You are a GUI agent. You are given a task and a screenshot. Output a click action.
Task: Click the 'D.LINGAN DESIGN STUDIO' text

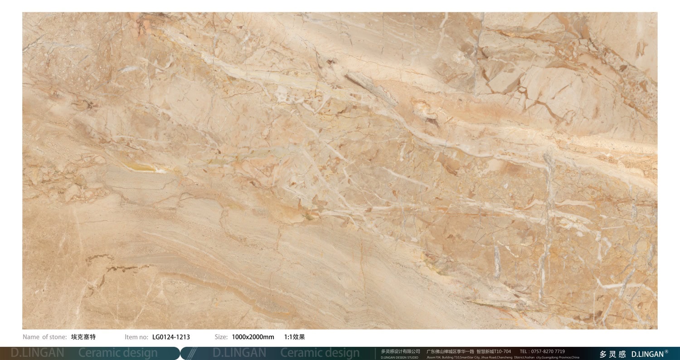(x=399, y=357)
